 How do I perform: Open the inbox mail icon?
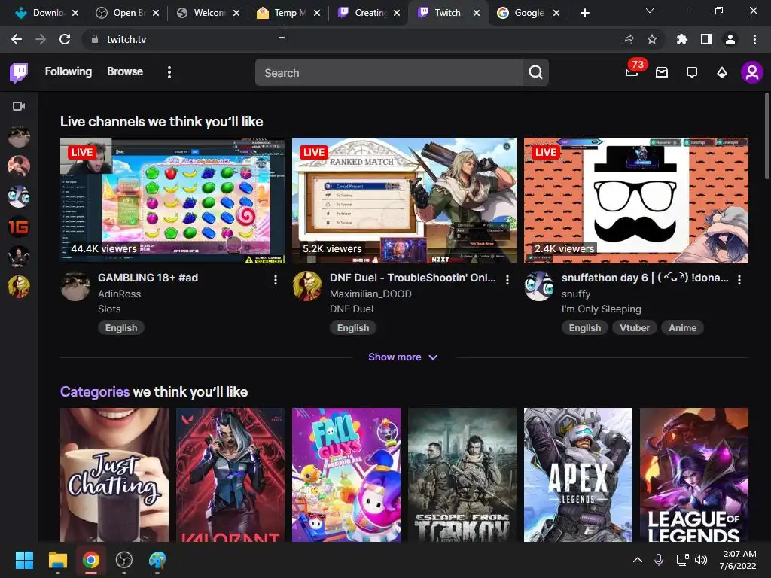(x=662, y=73)
